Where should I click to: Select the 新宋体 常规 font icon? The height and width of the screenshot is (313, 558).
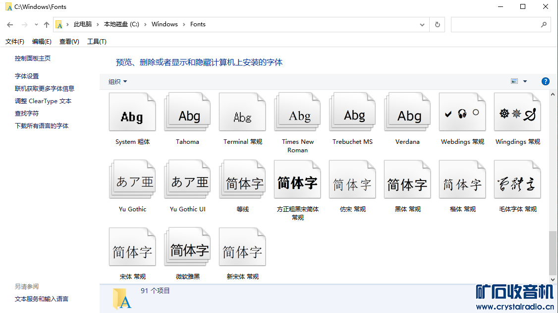(242, 247)
